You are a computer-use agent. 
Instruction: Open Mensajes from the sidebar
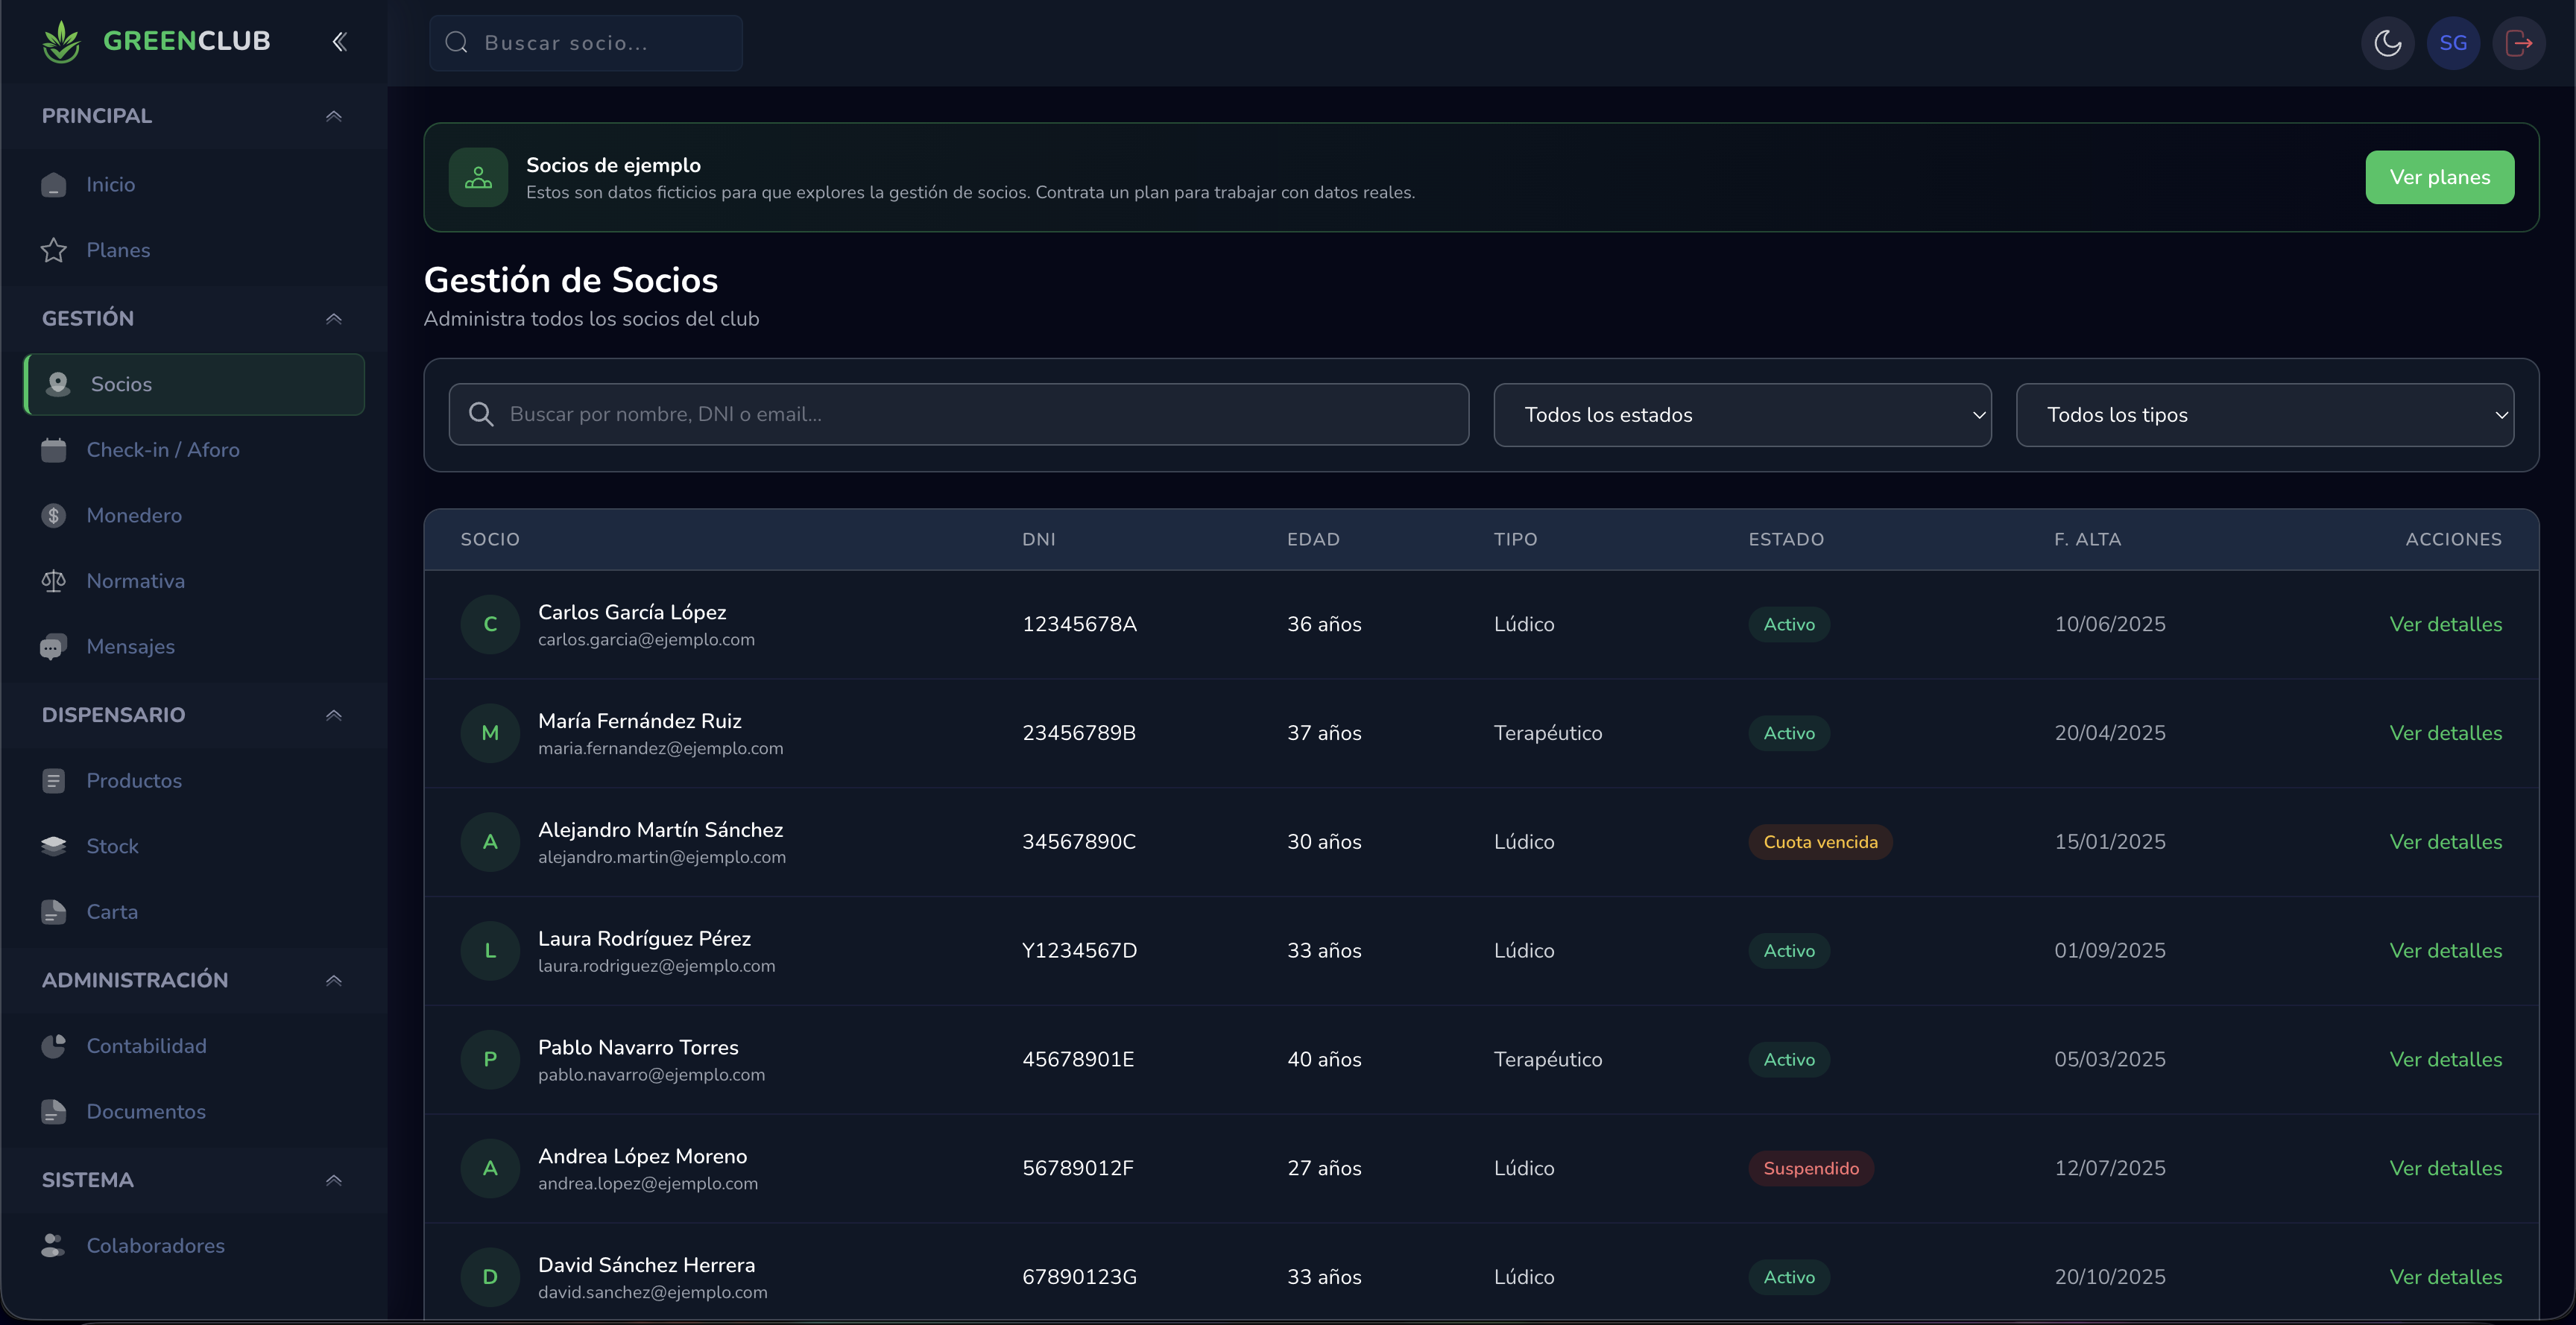pyautogui.click(x=130, y=646)
